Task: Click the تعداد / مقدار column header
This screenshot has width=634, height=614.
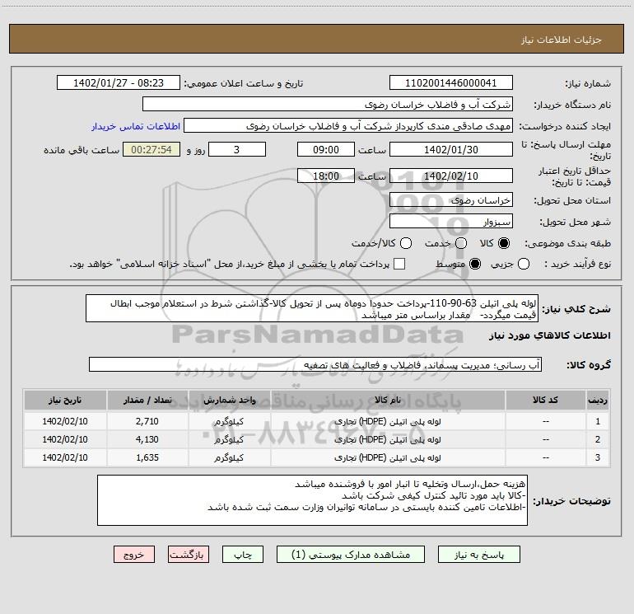Action: tap(147, 401)
